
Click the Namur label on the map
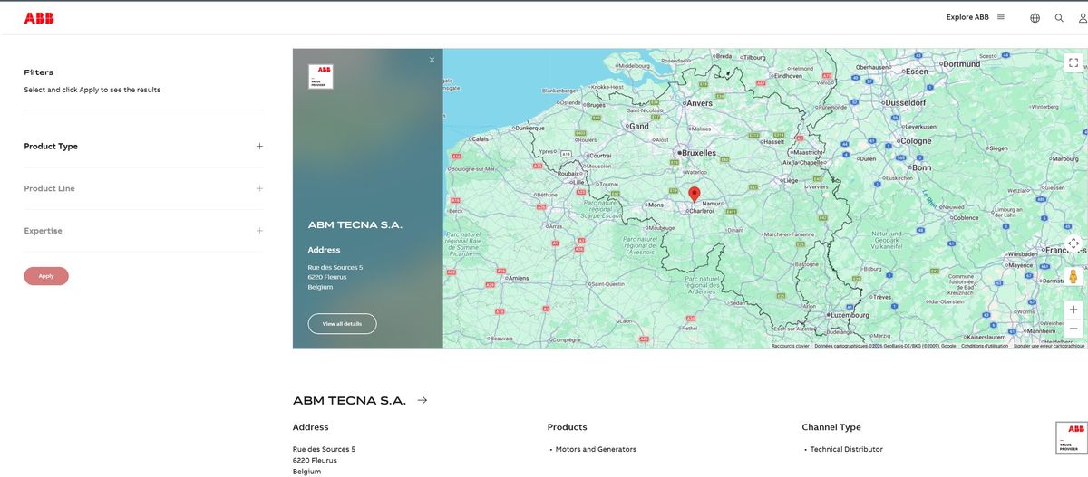coord(712,204)
